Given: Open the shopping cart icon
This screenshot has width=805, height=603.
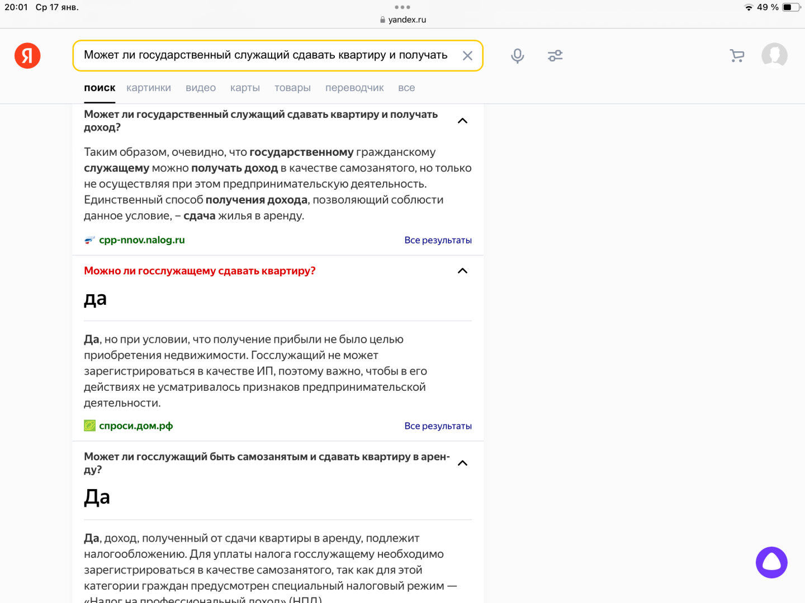Looking at the screenshot, I should (x=737, y=56).
